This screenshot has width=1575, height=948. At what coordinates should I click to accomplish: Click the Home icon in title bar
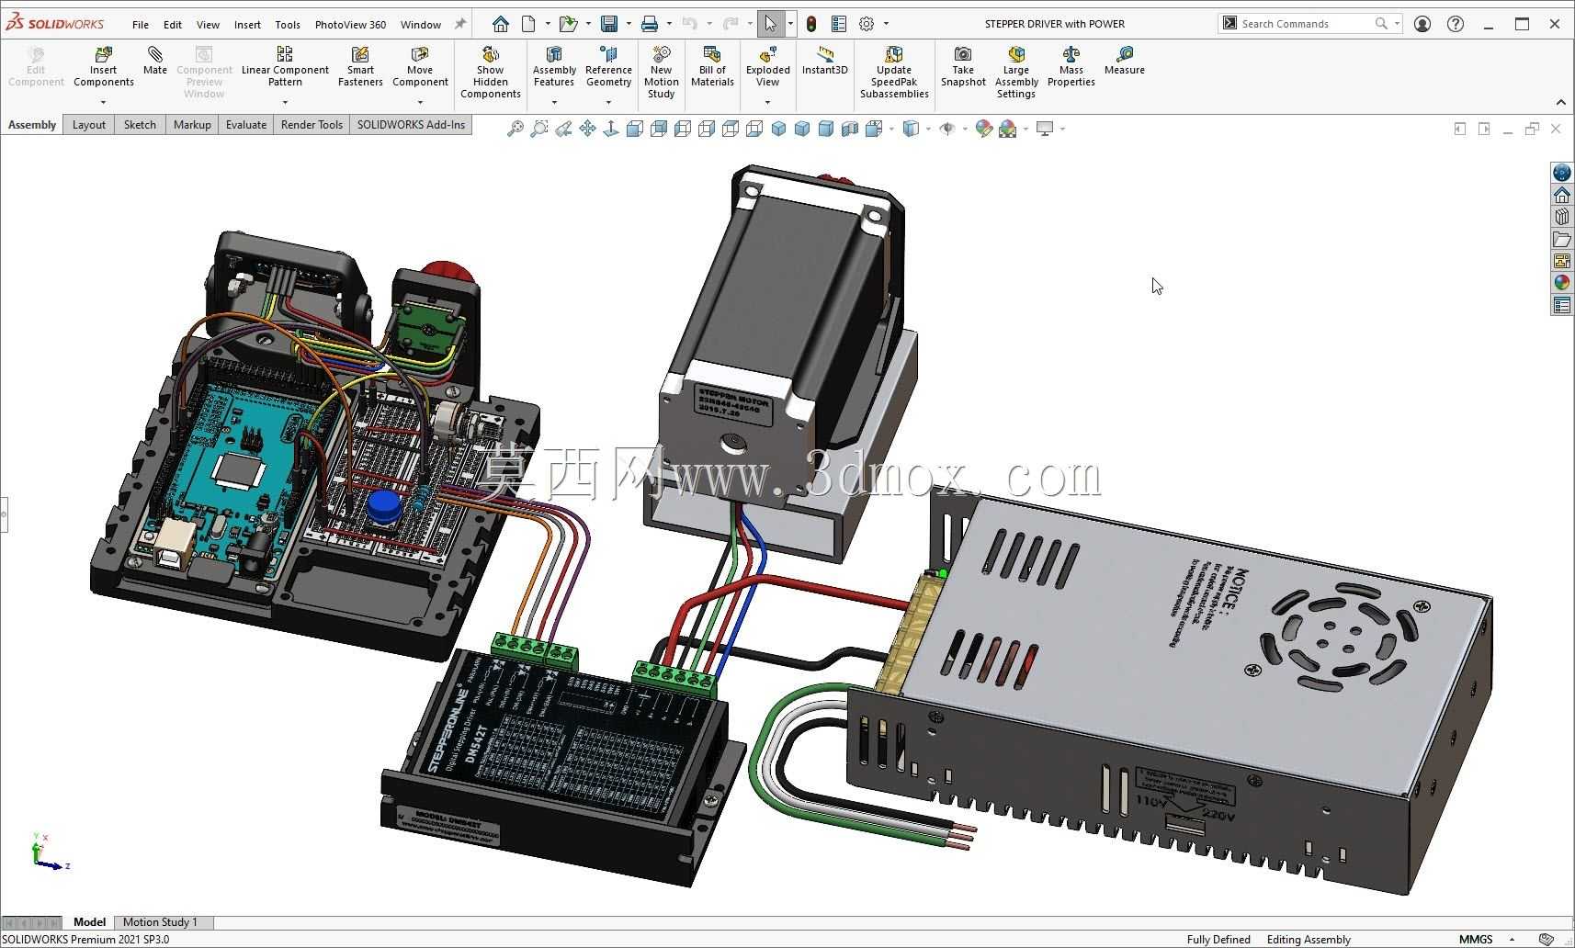pyautogui.click(x=501, y=24)
